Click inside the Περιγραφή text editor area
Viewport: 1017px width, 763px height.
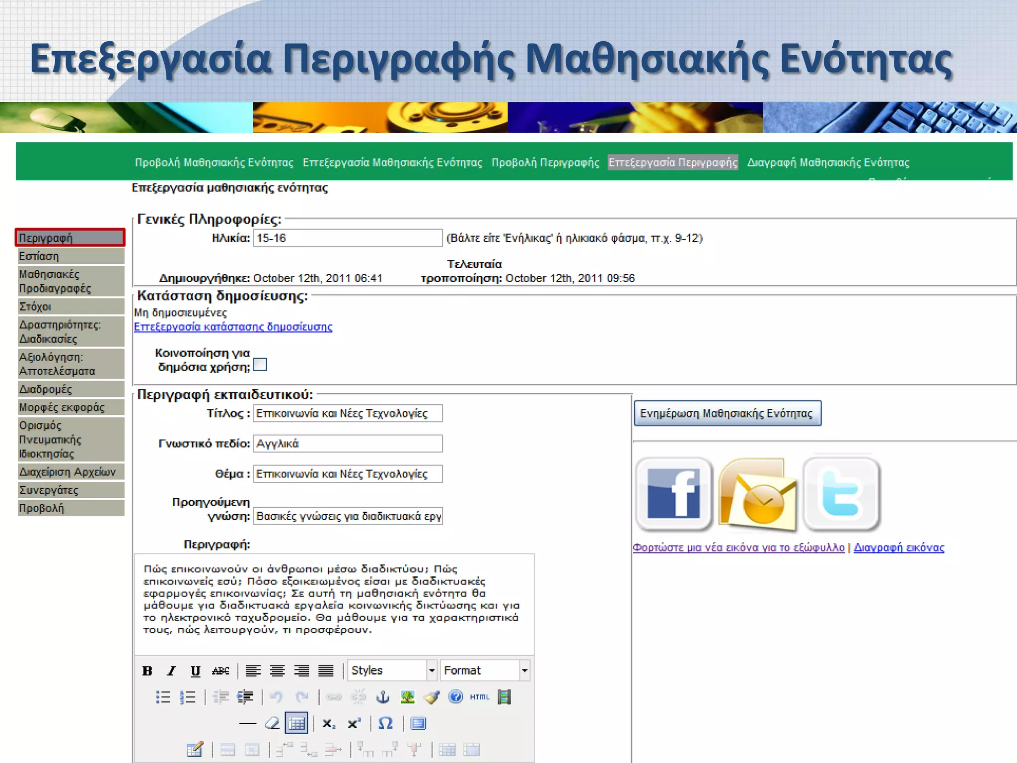coord(334,605)
